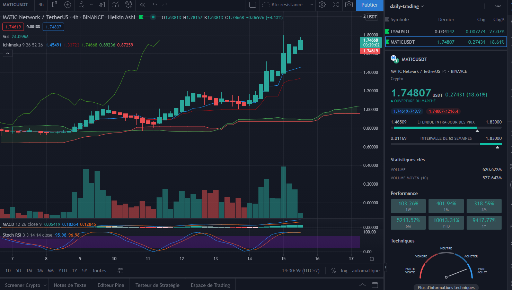512x290 pixels.
Task: Toggle log scale
Action: pyautogui.click(x=344, y=271)
